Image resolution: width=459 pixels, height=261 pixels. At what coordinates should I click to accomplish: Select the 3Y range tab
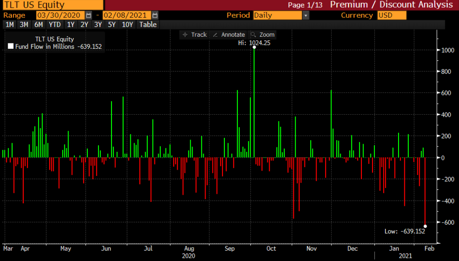tap(98, 25)
